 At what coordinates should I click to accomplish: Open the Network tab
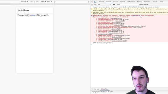(123, 2)
